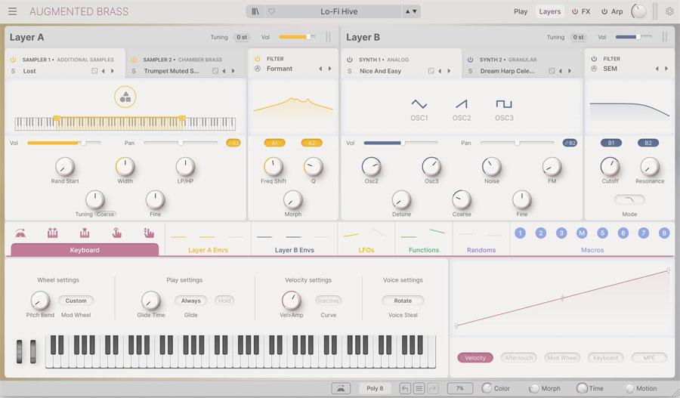
Task: Open the Layer B Envs tab
Action: (295, 250)
